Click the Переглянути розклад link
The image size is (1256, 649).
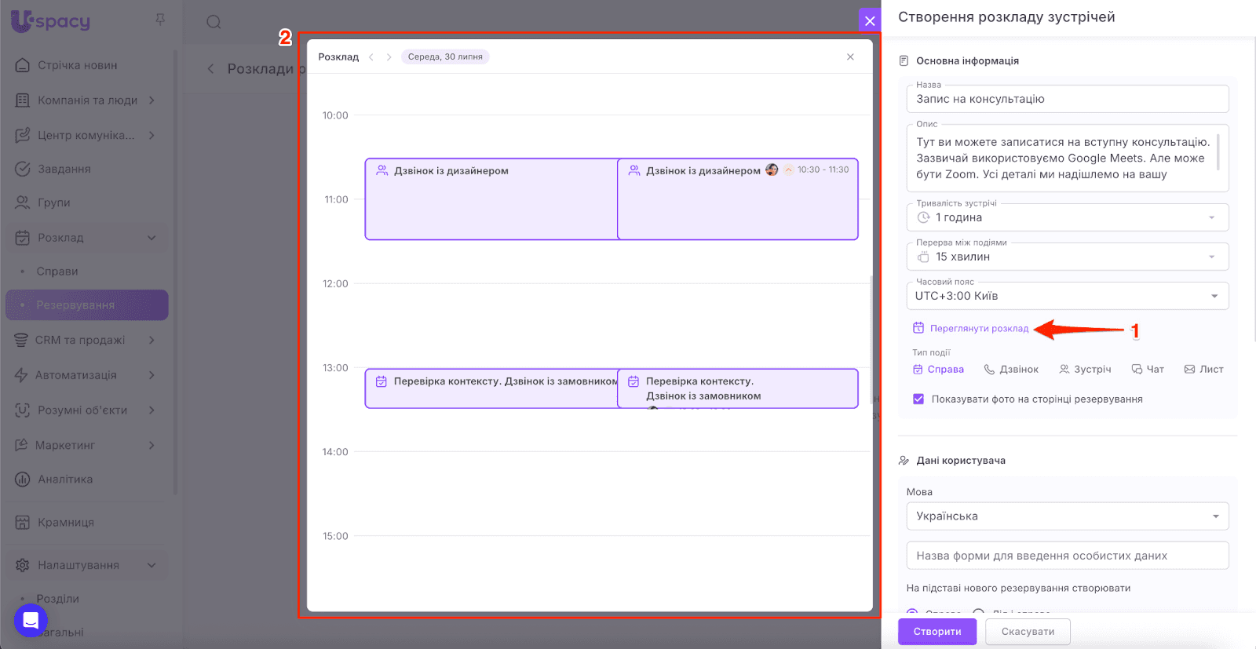(x=979, y=328)
